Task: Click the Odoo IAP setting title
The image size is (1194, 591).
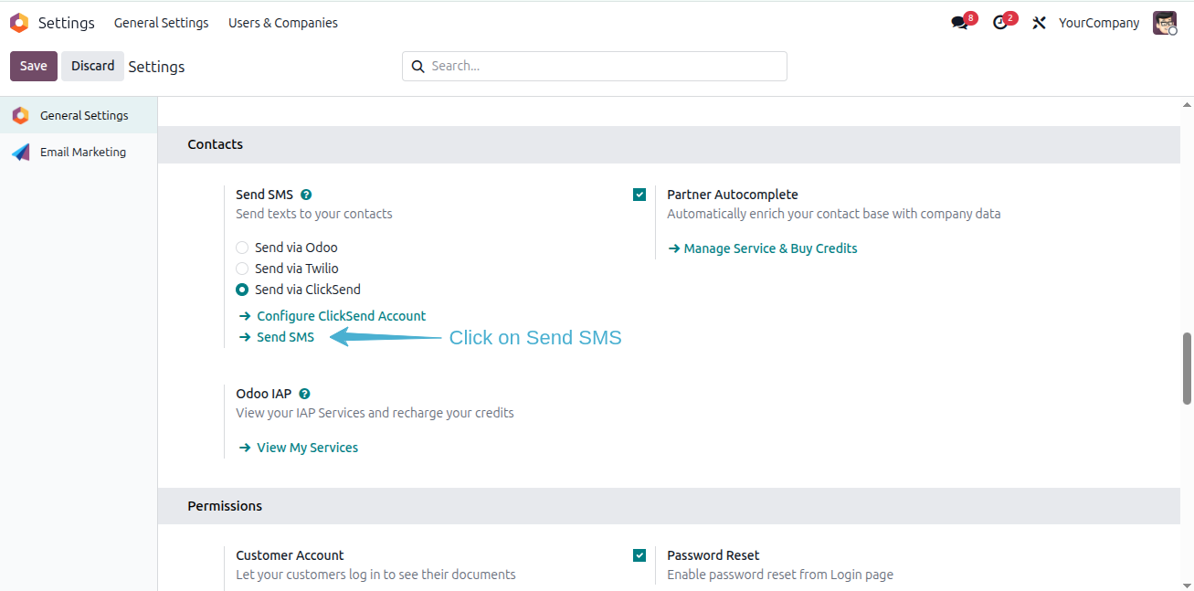Action: pyautogui.click(x=264, y=394)
